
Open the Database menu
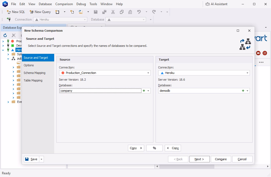45,4
